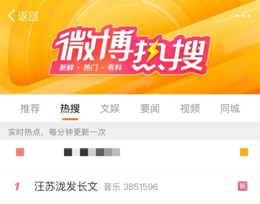The width and height of the screenshot is (260, 204).
Task: Tap the pink square marker on pinned row
Action: [x=20, y=152]
